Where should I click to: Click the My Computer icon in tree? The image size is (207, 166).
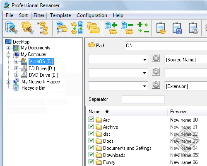click(x=16, y=54)
